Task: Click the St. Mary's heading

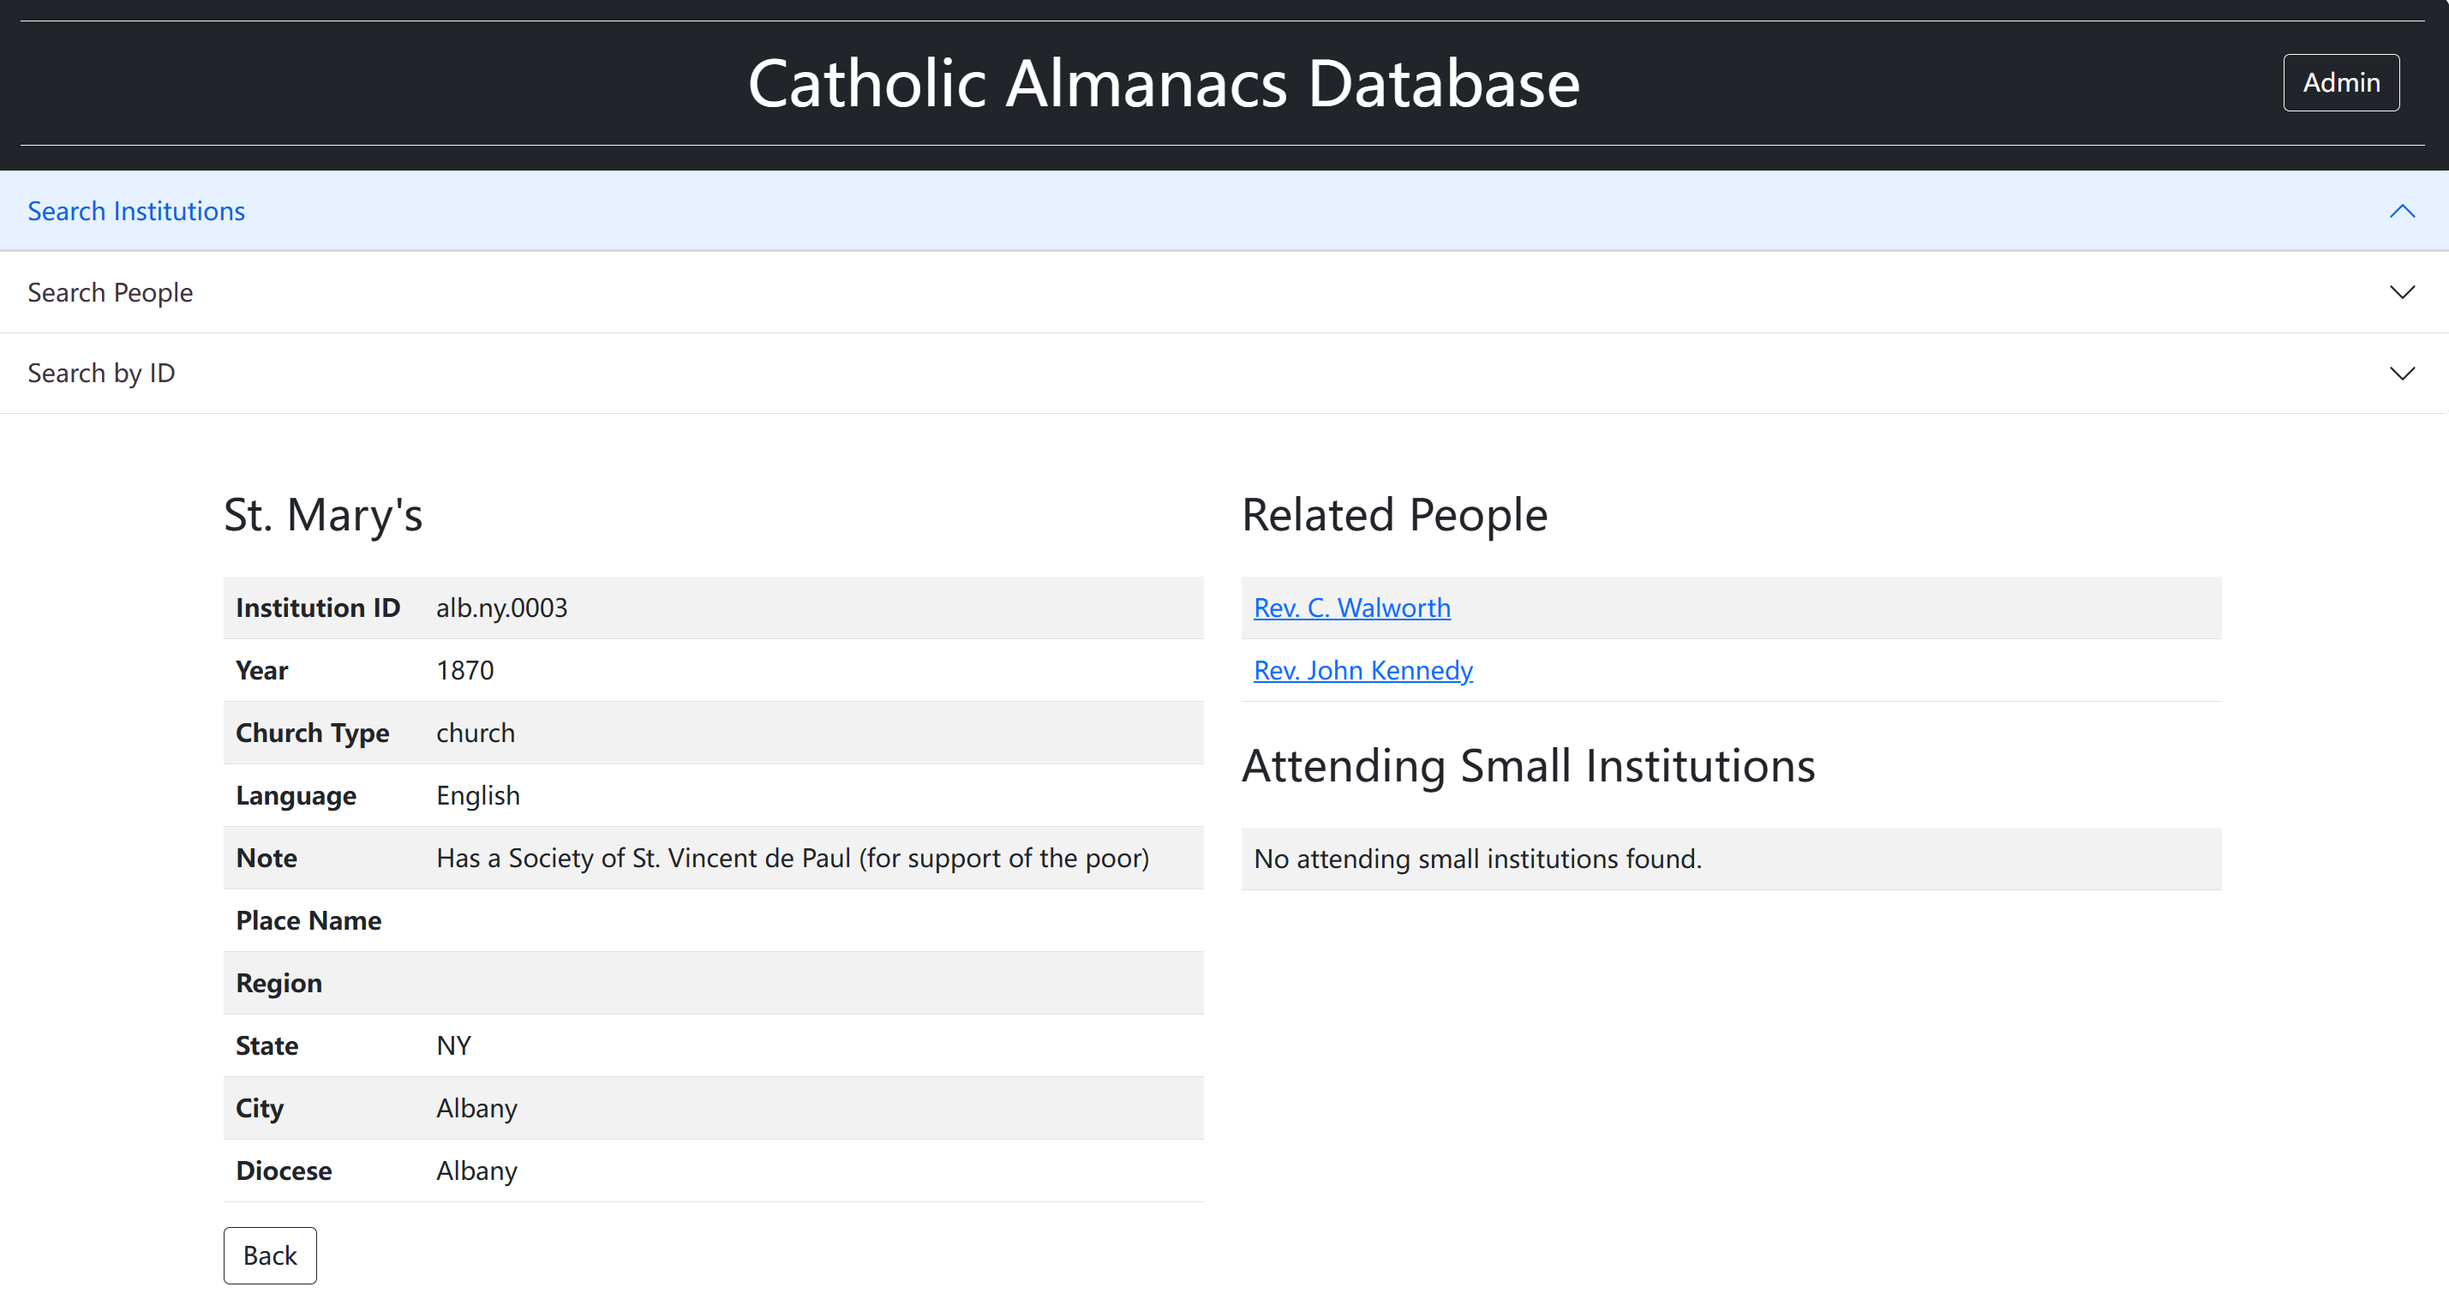Action: (322, 515)
